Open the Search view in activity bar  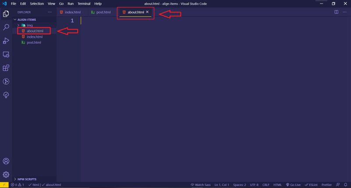[x=6, y=27]
